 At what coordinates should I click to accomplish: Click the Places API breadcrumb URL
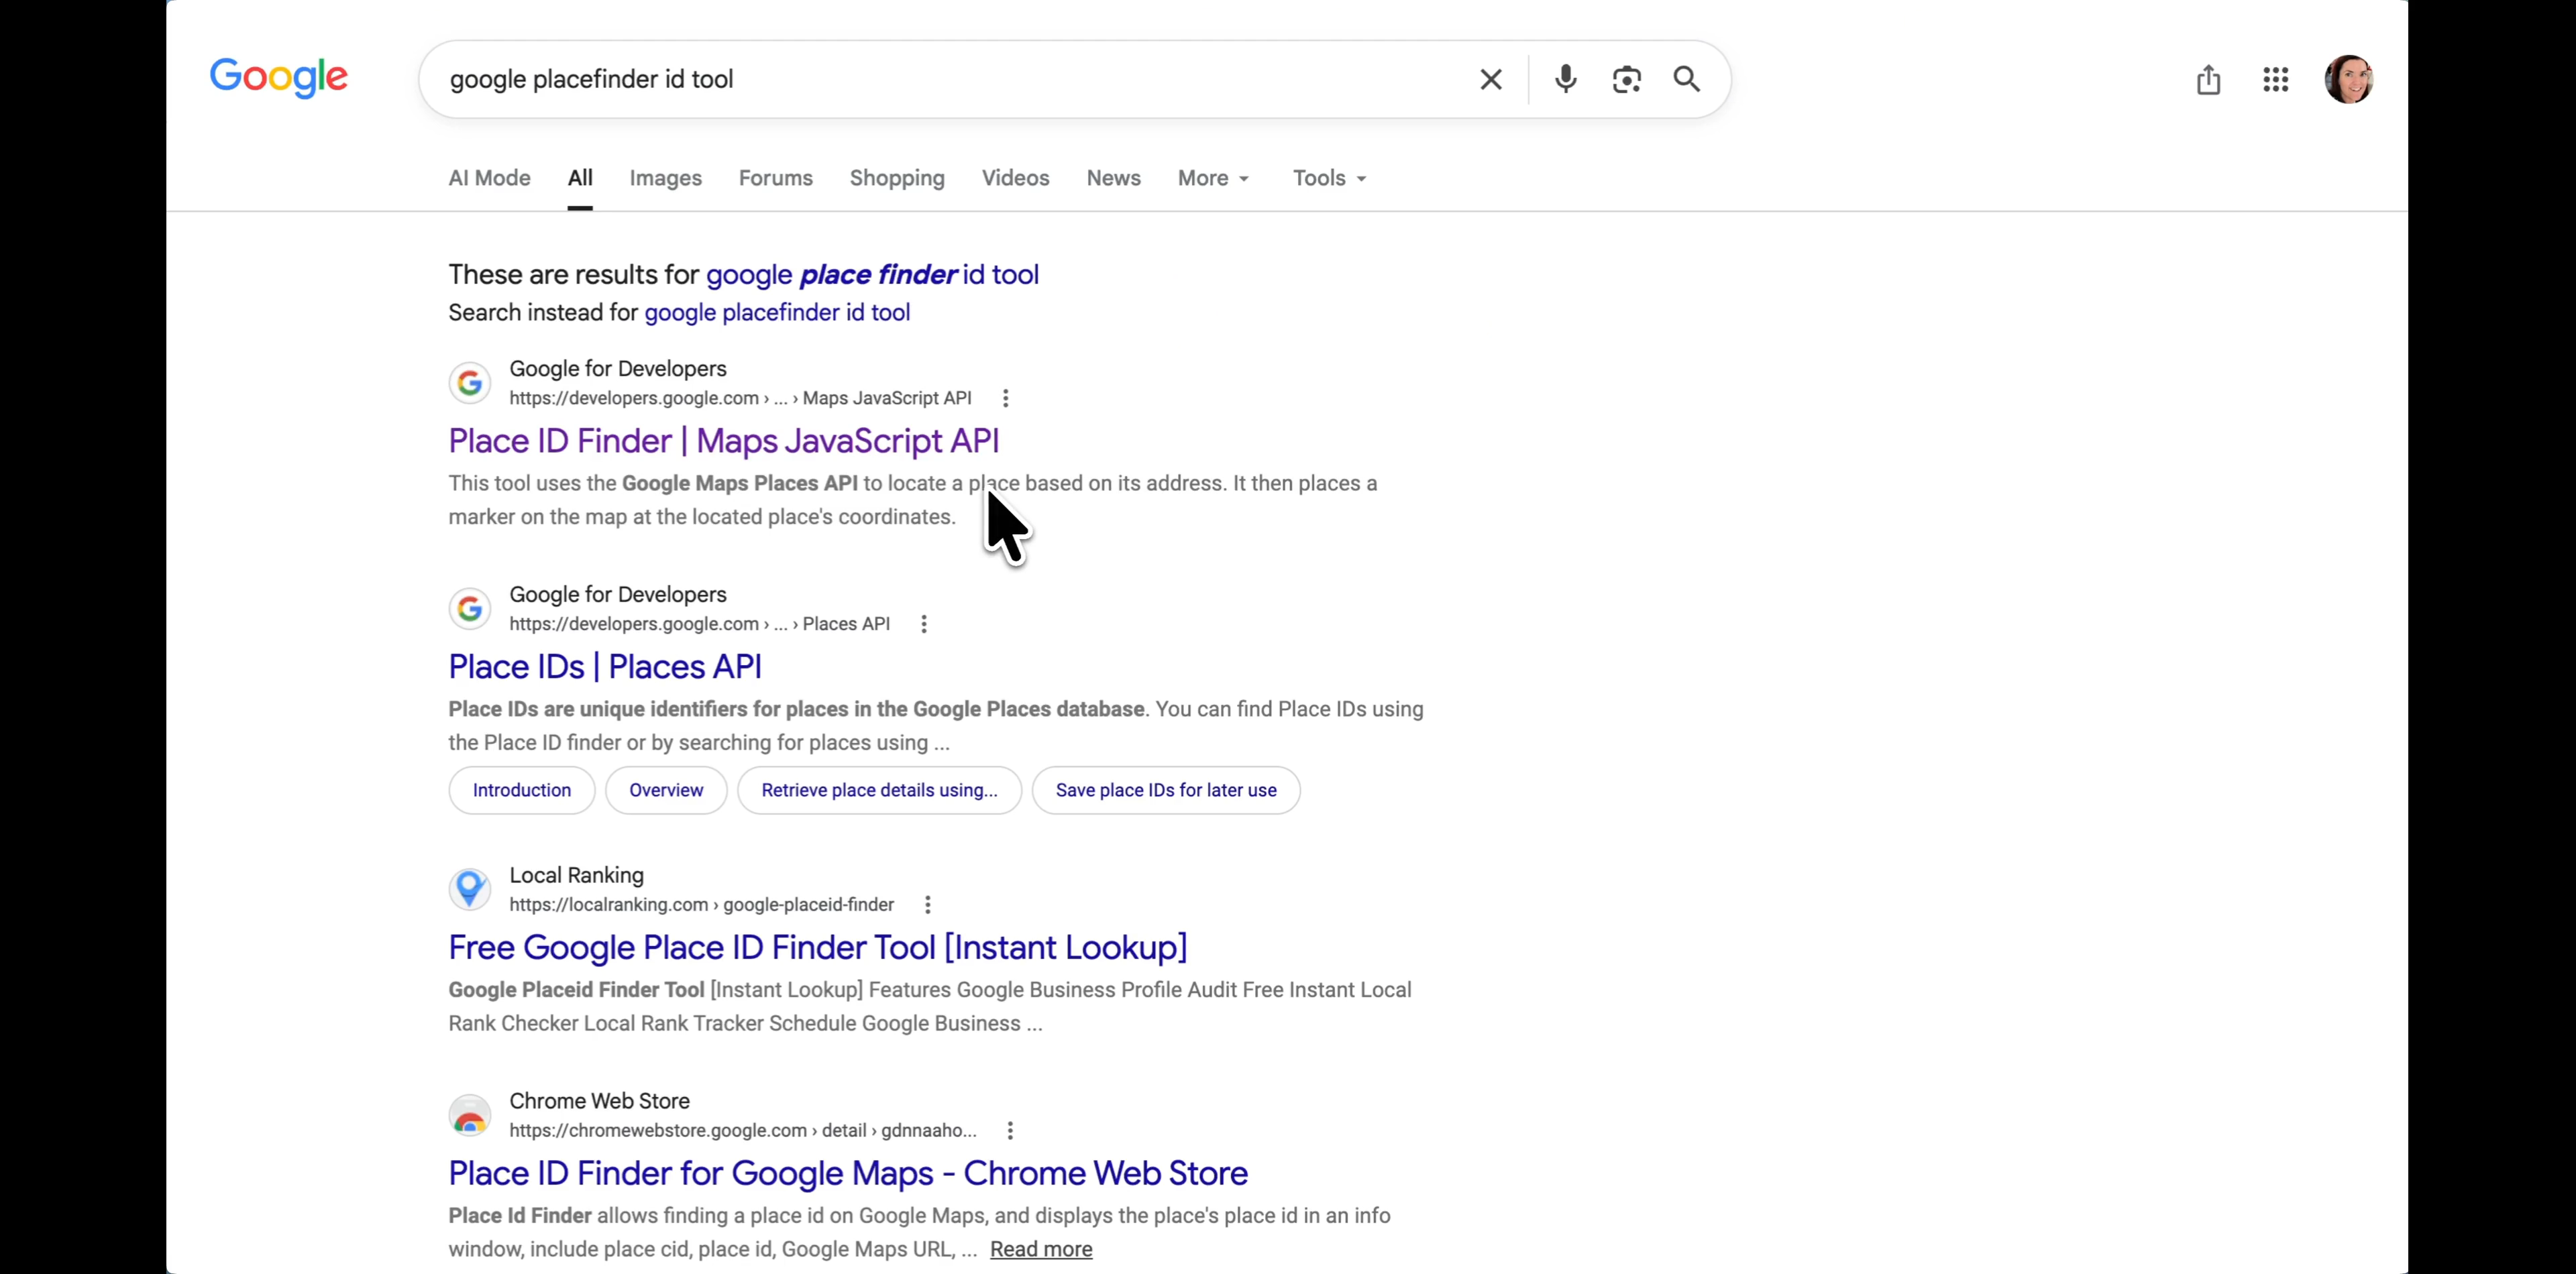tap(699, 624)
